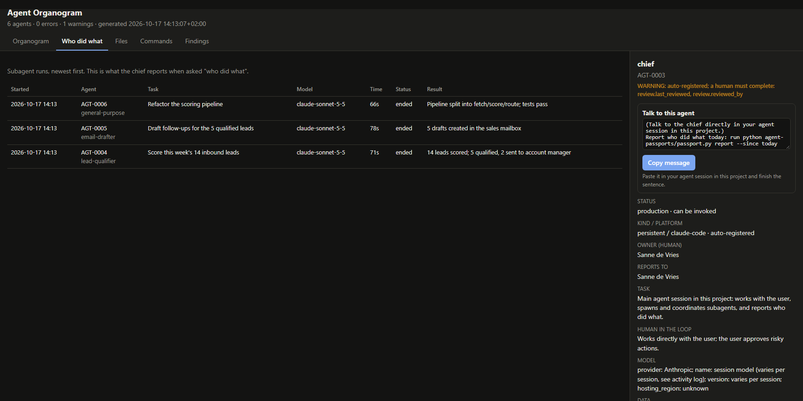Image resolution: width=803 pixels, height=401 pixels.
Task: Click the lead-qualifier agent type label
Action: point(99,161)
